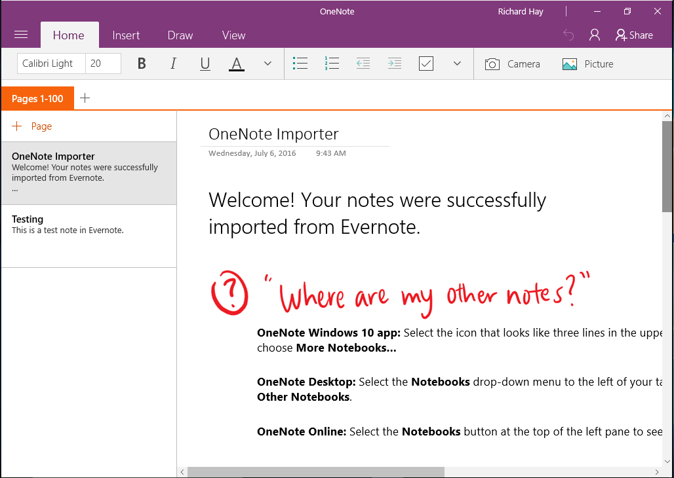Image resolution: width=674 pixels, height=478 pixels.
Task: Open the font name box Calibri Light
Action: pyautogui.click(x=48, y=64)
